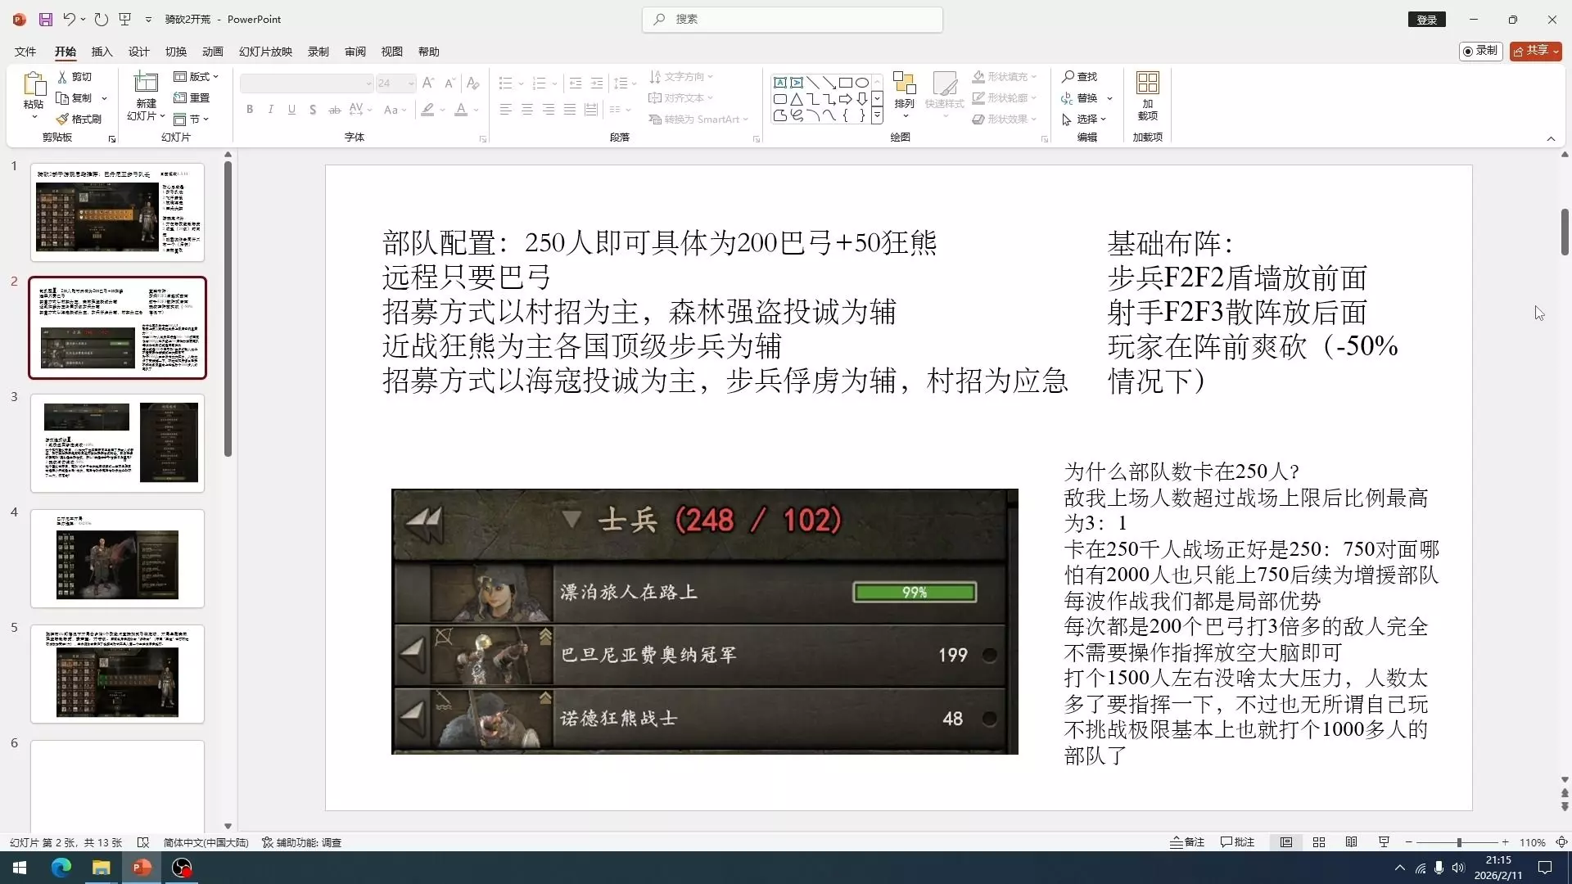The width and height of the screenshot is (1572, 884).
Task: Open 批注 comments pane
Action: [x=1237, y=842]
